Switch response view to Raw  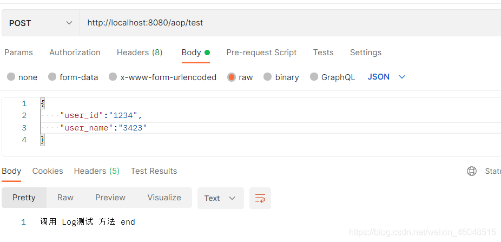65,198
